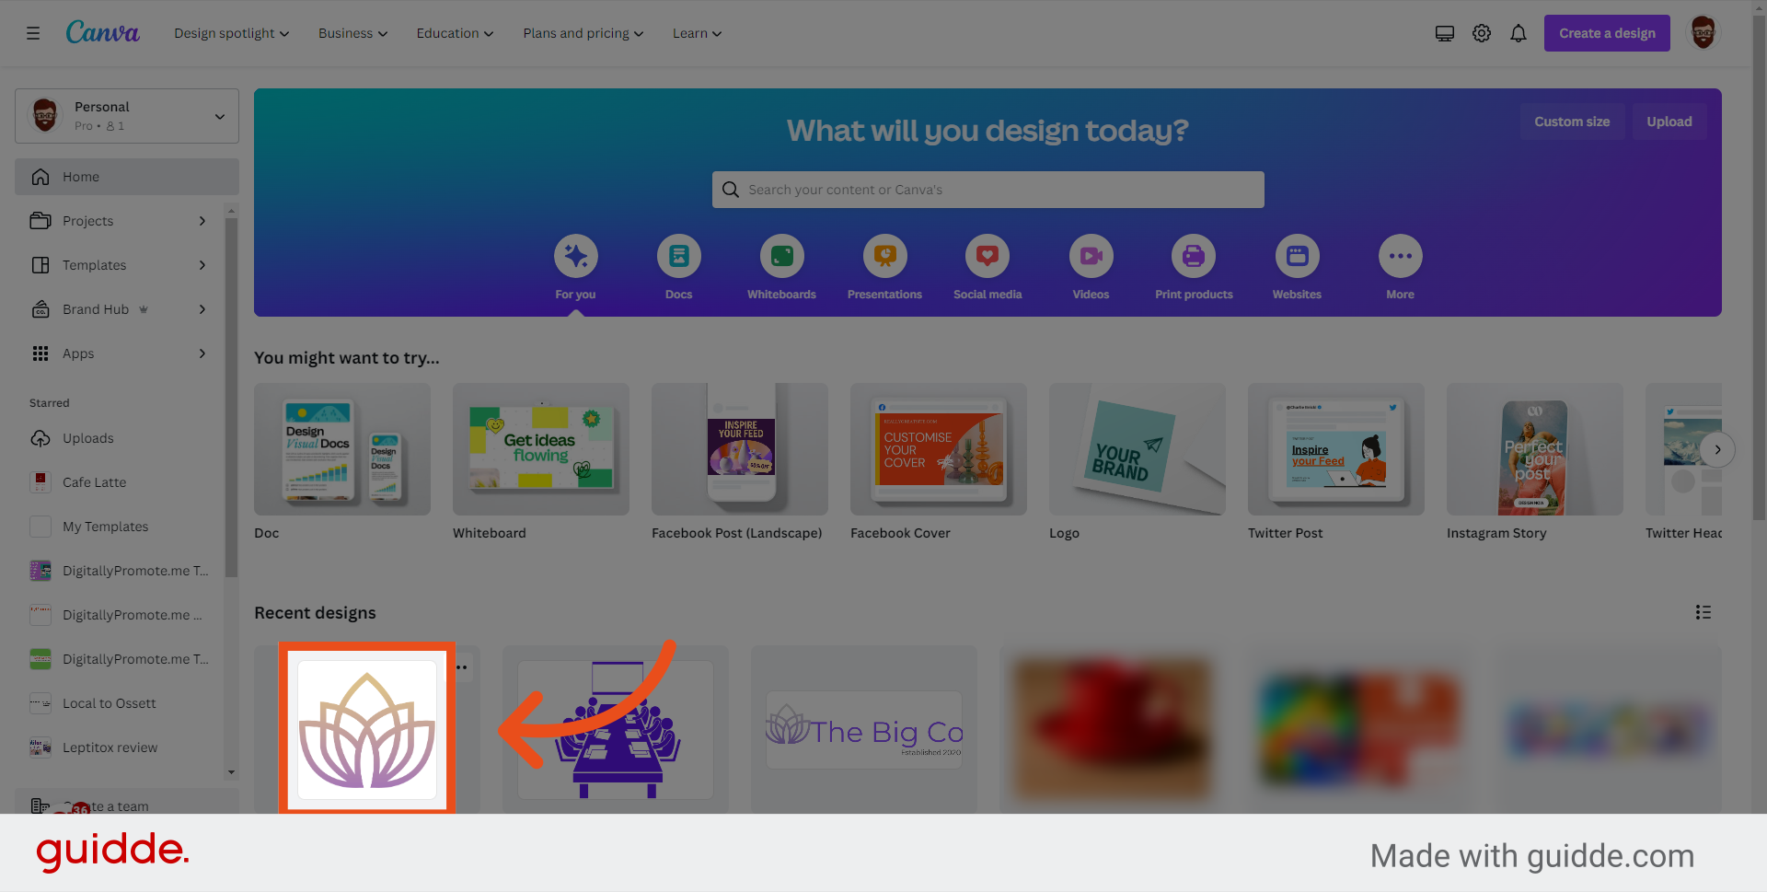This screenshot has width=1767, height=892.
Task: Show more suggestions with the carousel arrow
Action: point(1717,449)
